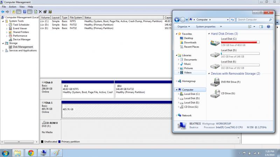Click the Refresh toolbar icon
The width and height of the screenshot is (280, 157).
tap(36, 12)
